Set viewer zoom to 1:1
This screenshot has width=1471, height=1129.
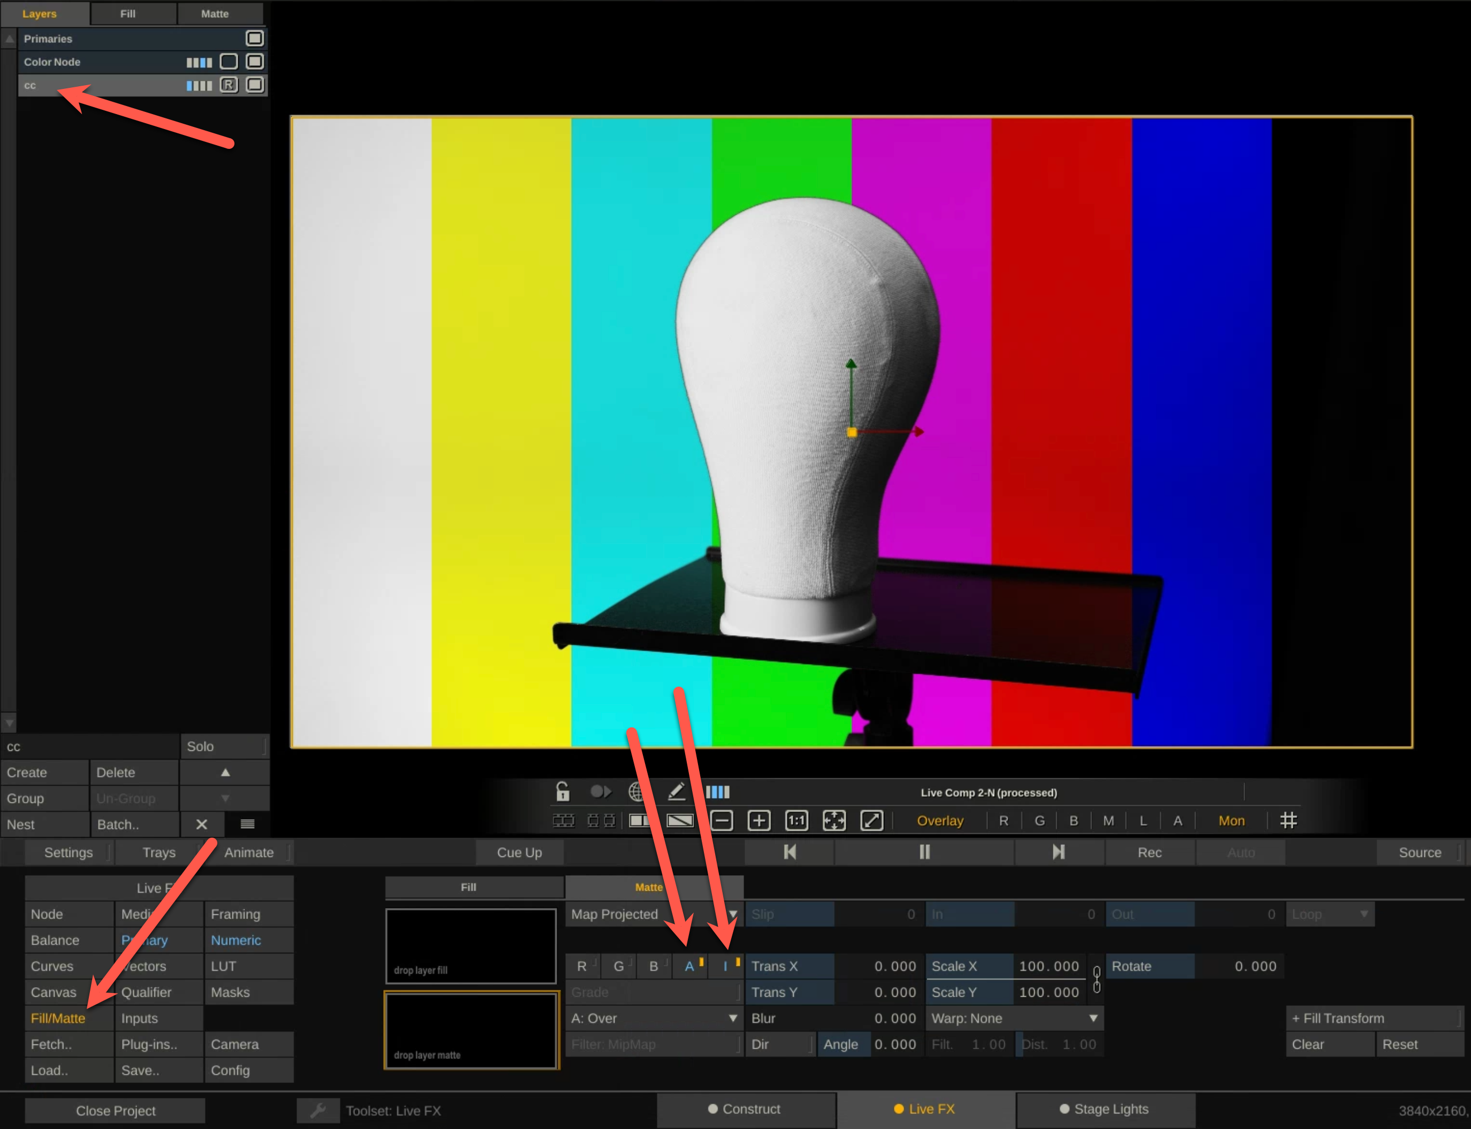[797, 821]
